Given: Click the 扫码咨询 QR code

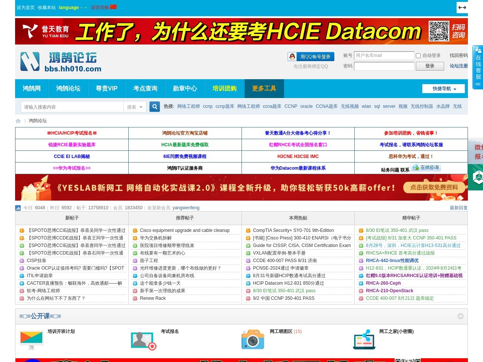Looking at the screenshot, I should 439,31.
